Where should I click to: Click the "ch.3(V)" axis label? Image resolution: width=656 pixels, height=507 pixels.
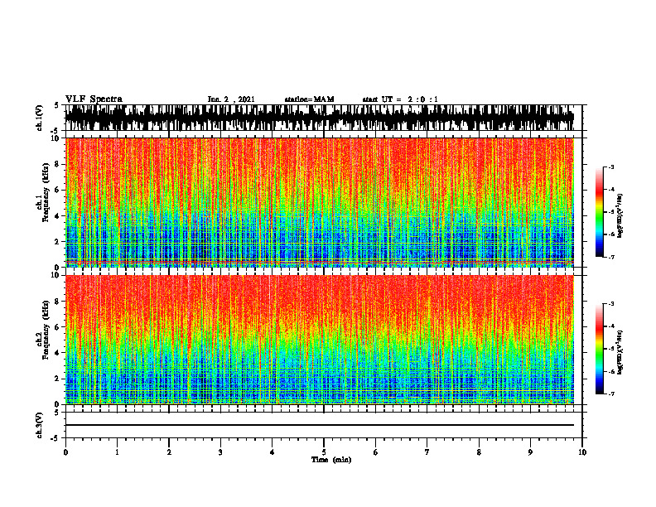[40, 425]
